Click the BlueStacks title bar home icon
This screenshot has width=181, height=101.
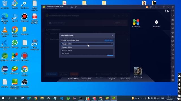[72, 7]
